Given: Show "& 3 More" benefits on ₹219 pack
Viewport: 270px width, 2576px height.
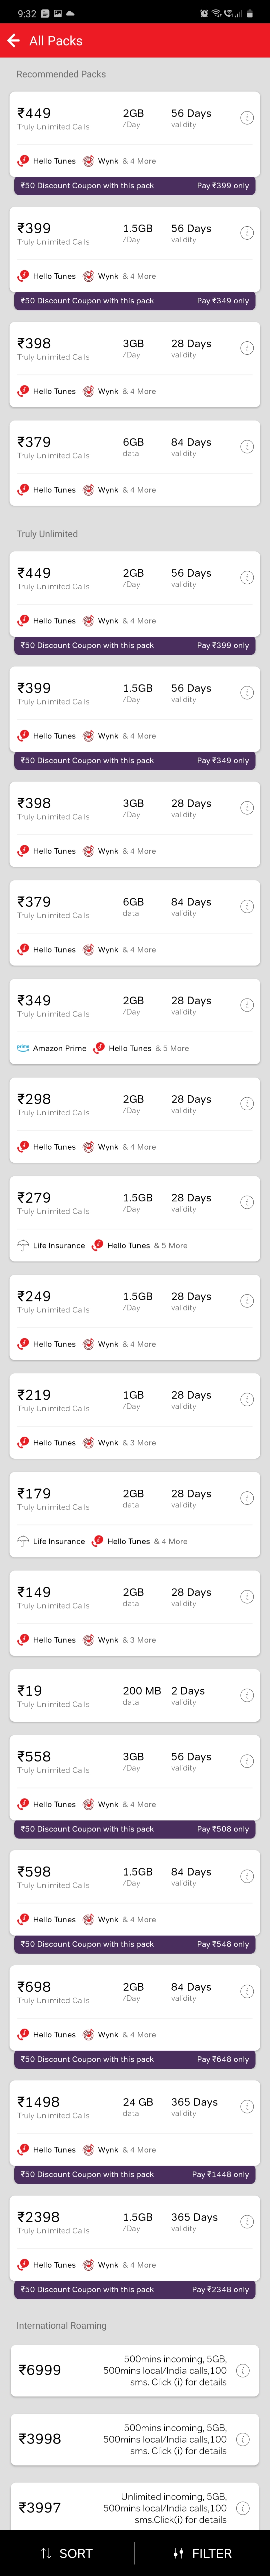Looking at the screenshot, I should click(139, 1443).
